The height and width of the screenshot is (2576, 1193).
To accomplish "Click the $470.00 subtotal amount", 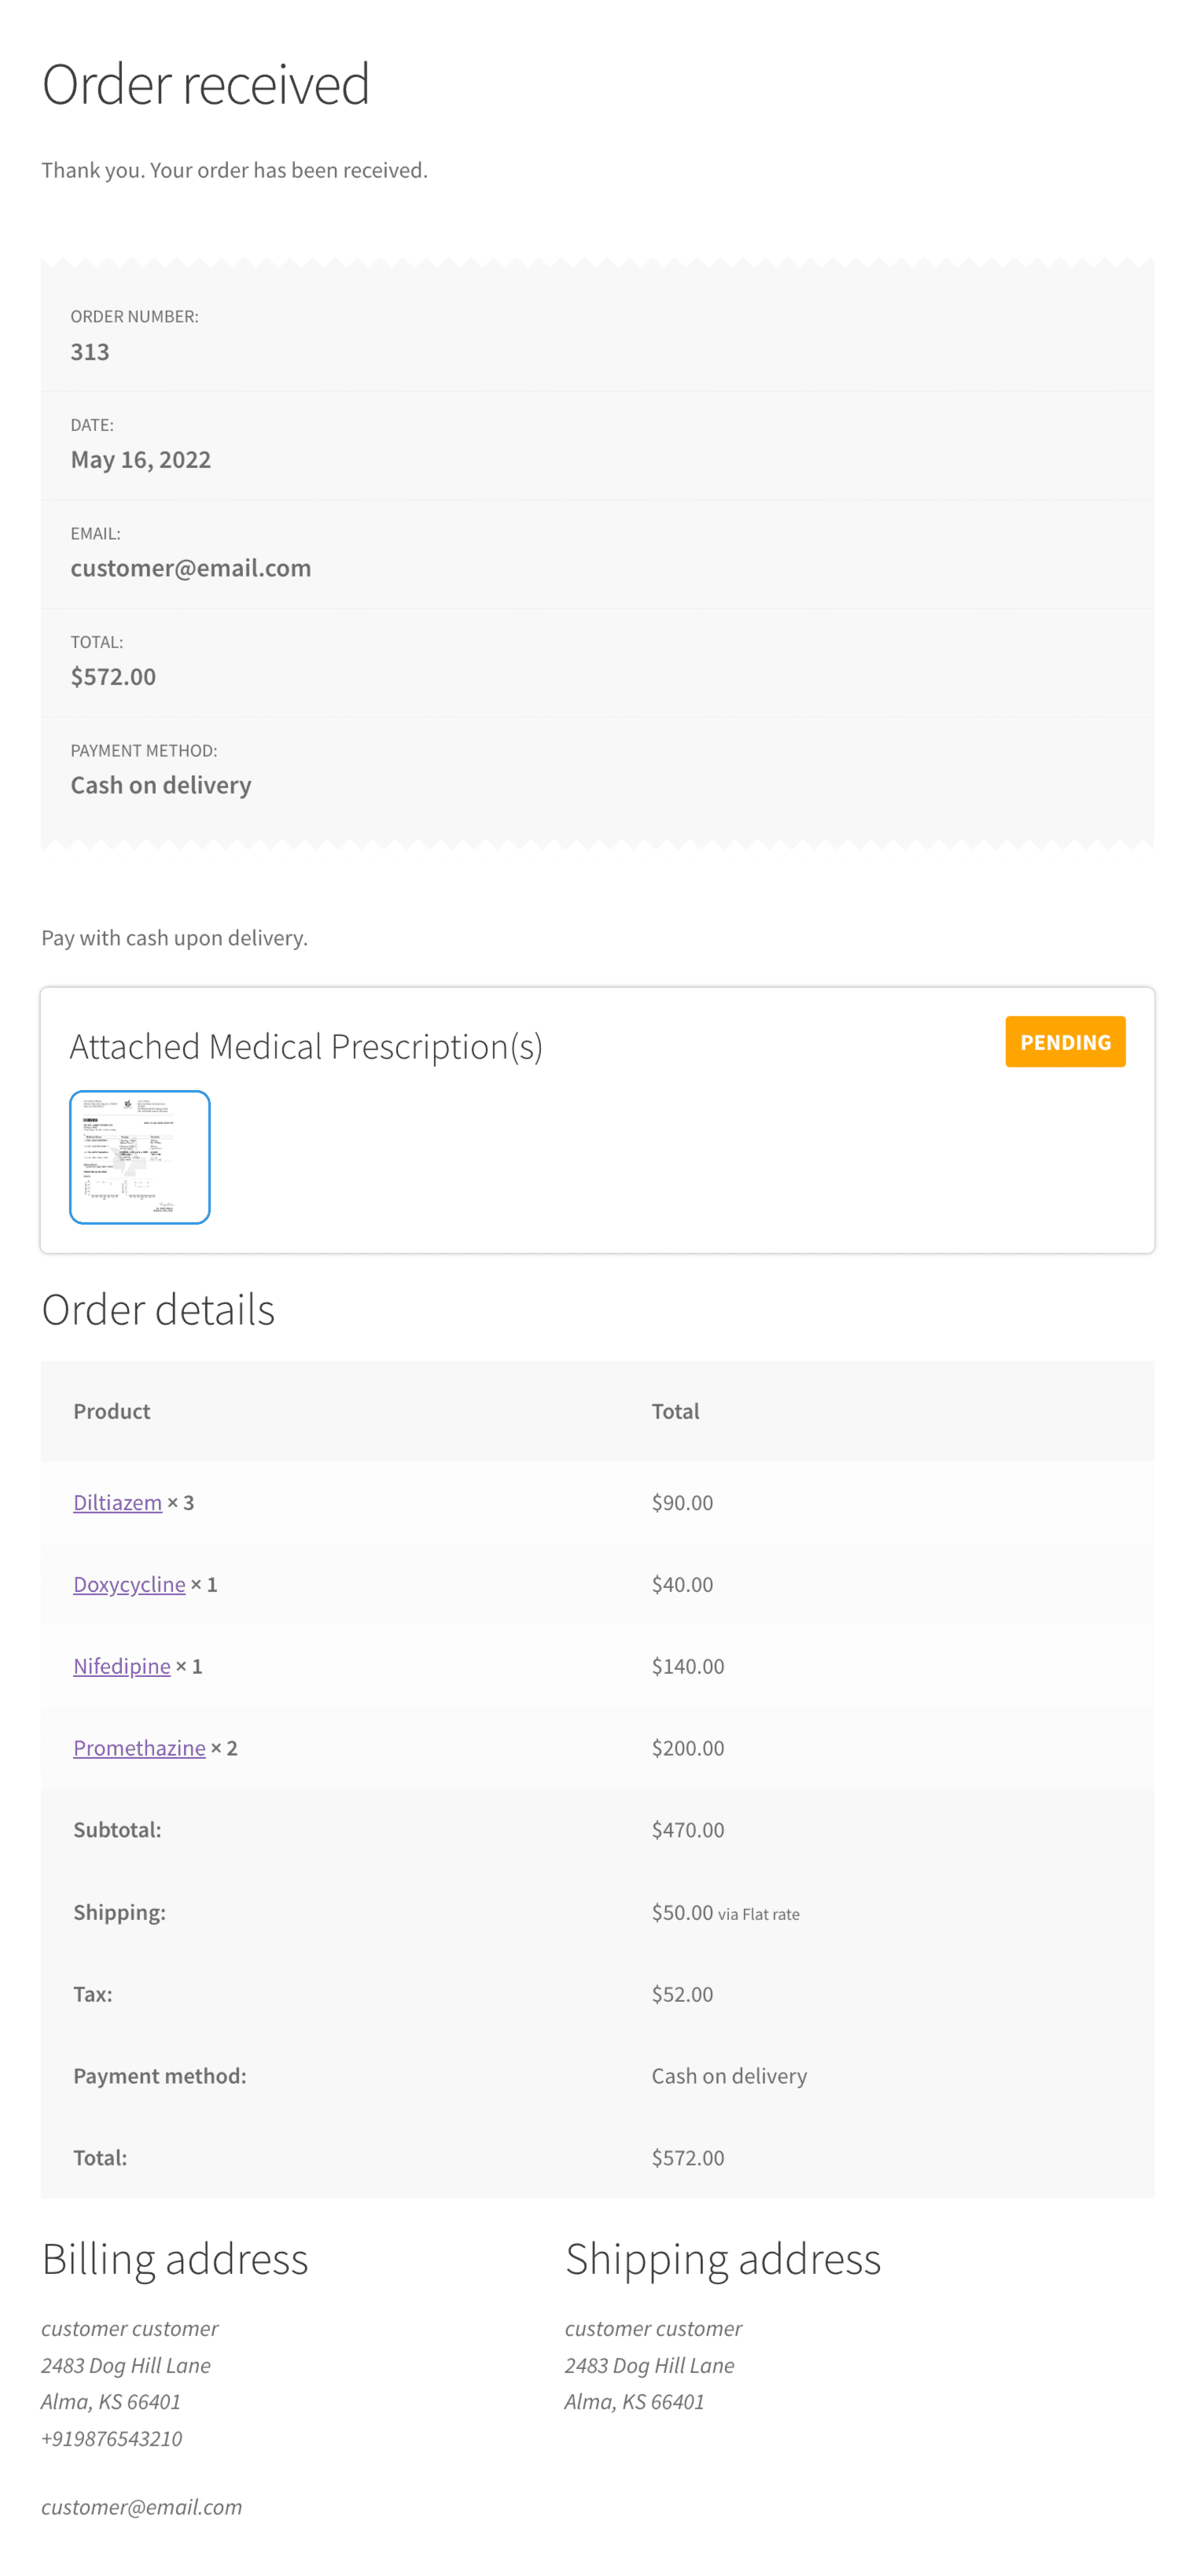I will (x=687, y=1829).
